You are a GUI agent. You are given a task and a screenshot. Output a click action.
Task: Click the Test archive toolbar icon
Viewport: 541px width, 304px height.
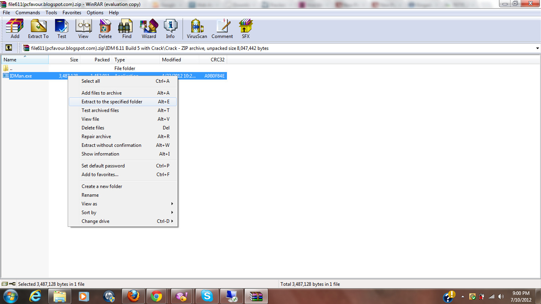click(62, 29)
